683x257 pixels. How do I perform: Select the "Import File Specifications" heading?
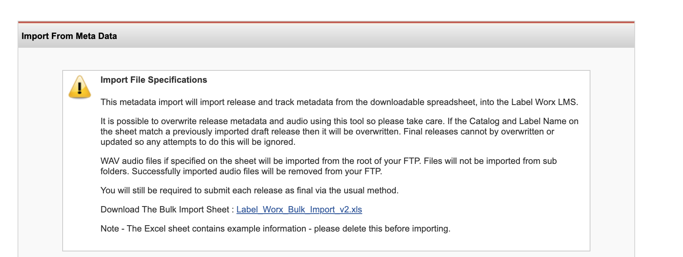click(154, 80)
